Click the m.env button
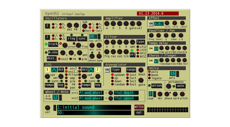The image size is (230, 127). [53, 53]
